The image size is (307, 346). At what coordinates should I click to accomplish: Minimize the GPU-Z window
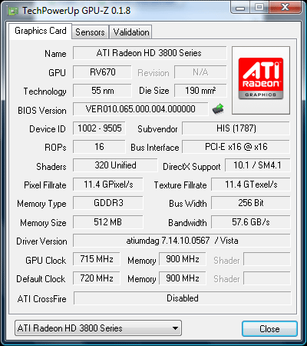[x=240, y=8]
